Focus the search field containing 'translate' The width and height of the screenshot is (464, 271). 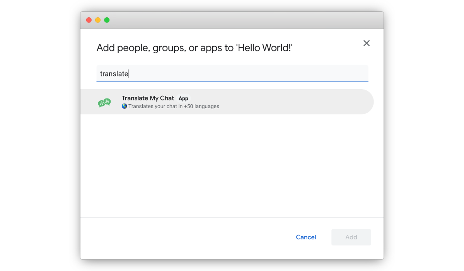click(x=232, y=74)
